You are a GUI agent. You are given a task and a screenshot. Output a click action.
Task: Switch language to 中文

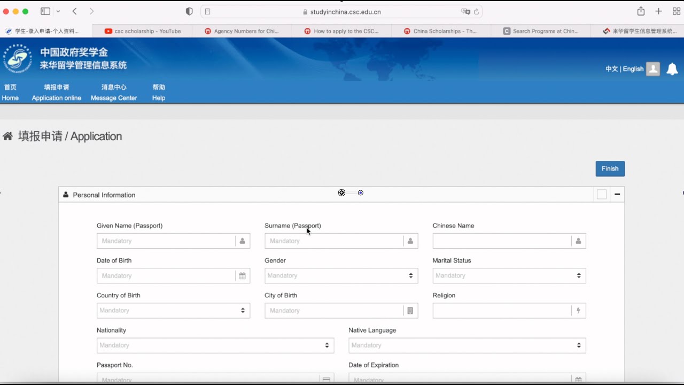click(x=611, y=69)
